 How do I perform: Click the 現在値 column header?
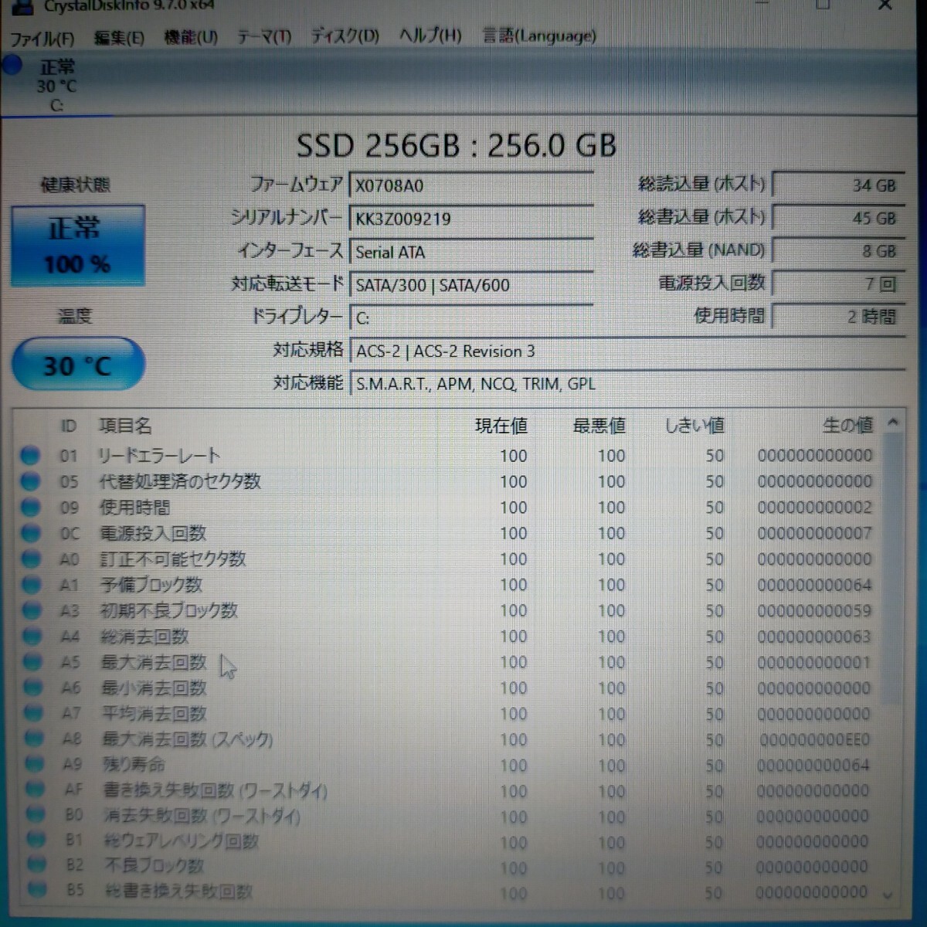[x=501, y=426]
